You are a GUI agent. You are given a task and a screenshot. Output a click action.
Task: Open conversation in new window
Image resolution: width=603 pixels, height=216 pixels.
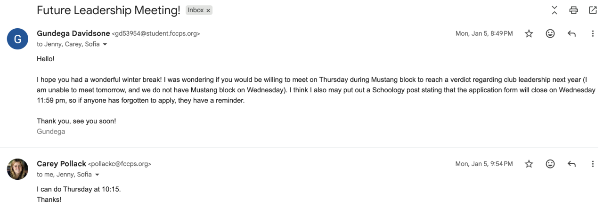tap(593, 10)
